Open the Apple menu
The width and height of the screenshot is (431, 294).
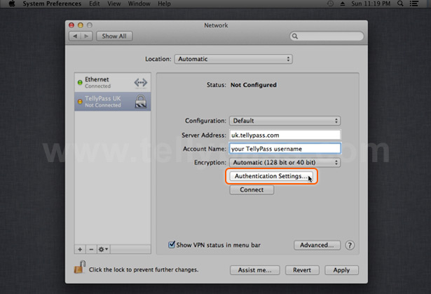(12, 4)
